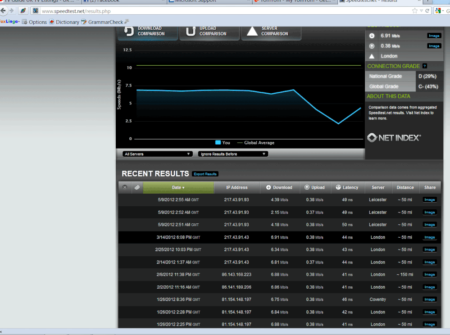Share Image for 1/26/2012 8:36 PM result

click(x=430, y=300)
